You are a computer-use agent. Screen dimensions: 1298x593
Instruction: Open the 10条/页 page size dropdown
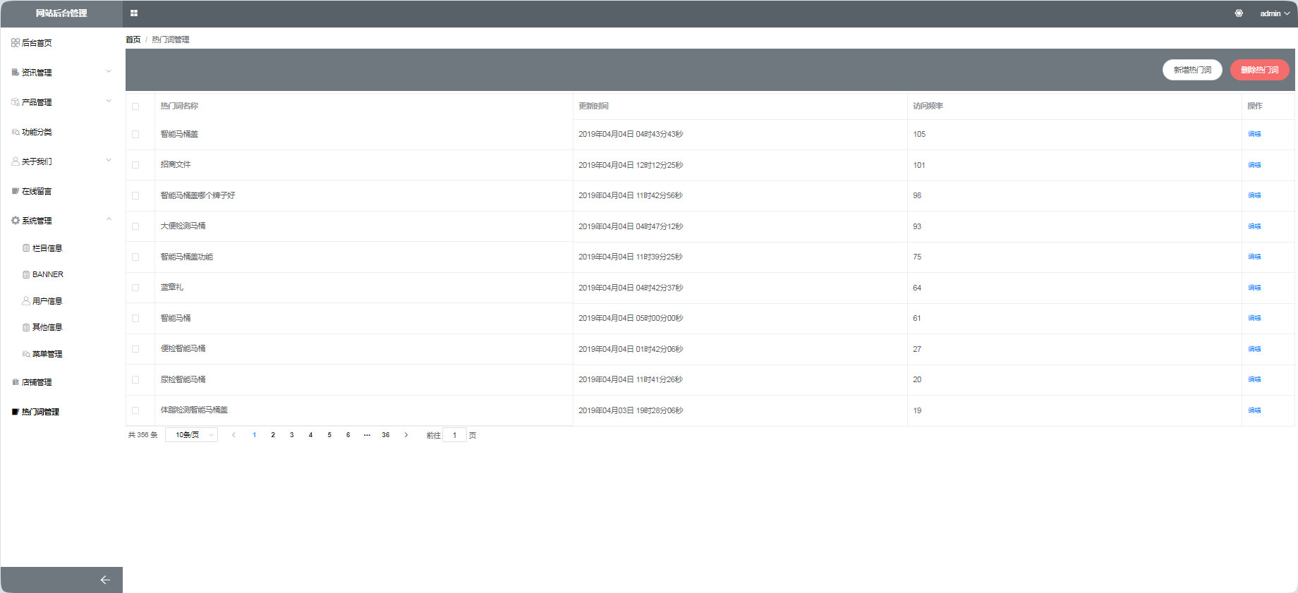tap(191, 435)
